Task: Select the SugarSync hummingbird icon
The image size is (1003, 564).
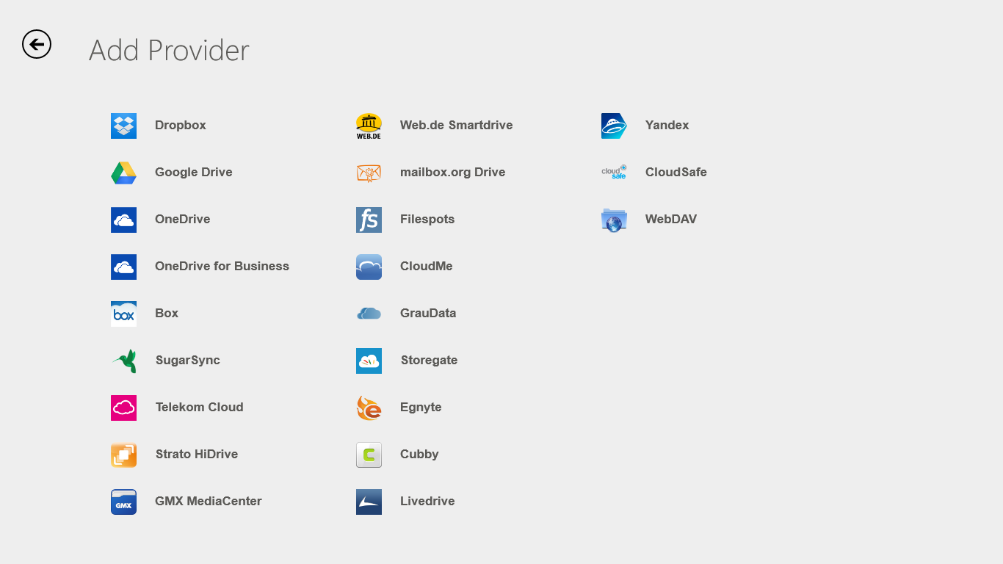Action: [x=123, y=361]
